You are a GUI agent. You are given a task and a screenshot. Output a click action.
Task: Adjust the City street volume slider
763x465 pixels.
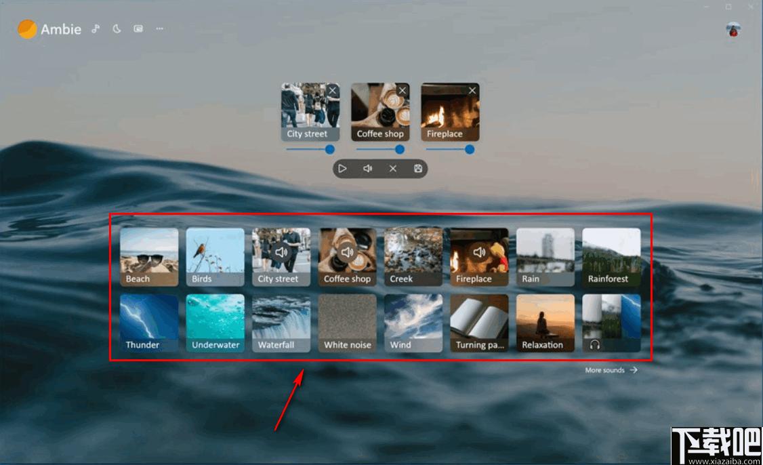(310, 150)
